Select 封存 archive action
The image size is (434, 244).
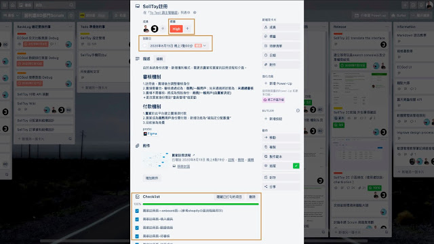pyautogui.click(x=281, y=178)
